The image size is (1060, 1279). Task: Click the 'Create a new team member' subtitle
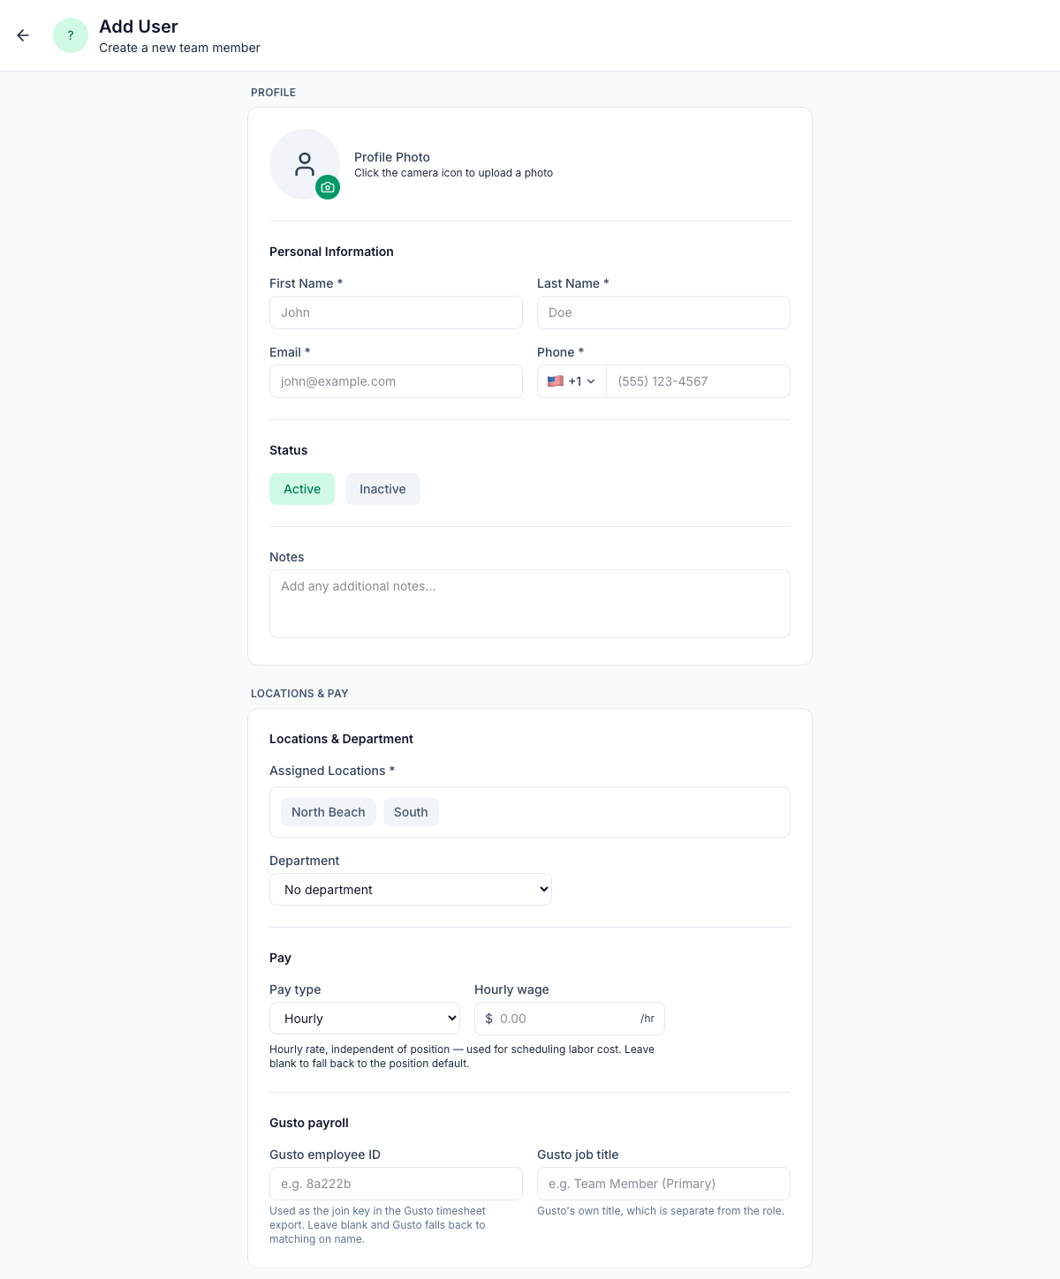pyautogui.click(x=179, y=48)
